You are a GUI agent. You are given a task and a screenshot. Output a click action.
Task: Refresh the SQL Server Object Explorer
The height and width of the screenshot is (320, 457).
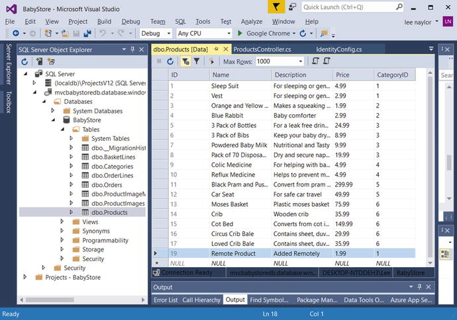25,61
